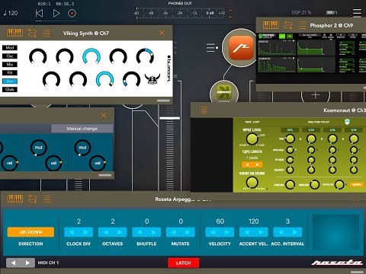This screenshot has height=274, width=366.
Task: Open preset list icon in Rozeta Arpeggio window
Action: point(47,199)
